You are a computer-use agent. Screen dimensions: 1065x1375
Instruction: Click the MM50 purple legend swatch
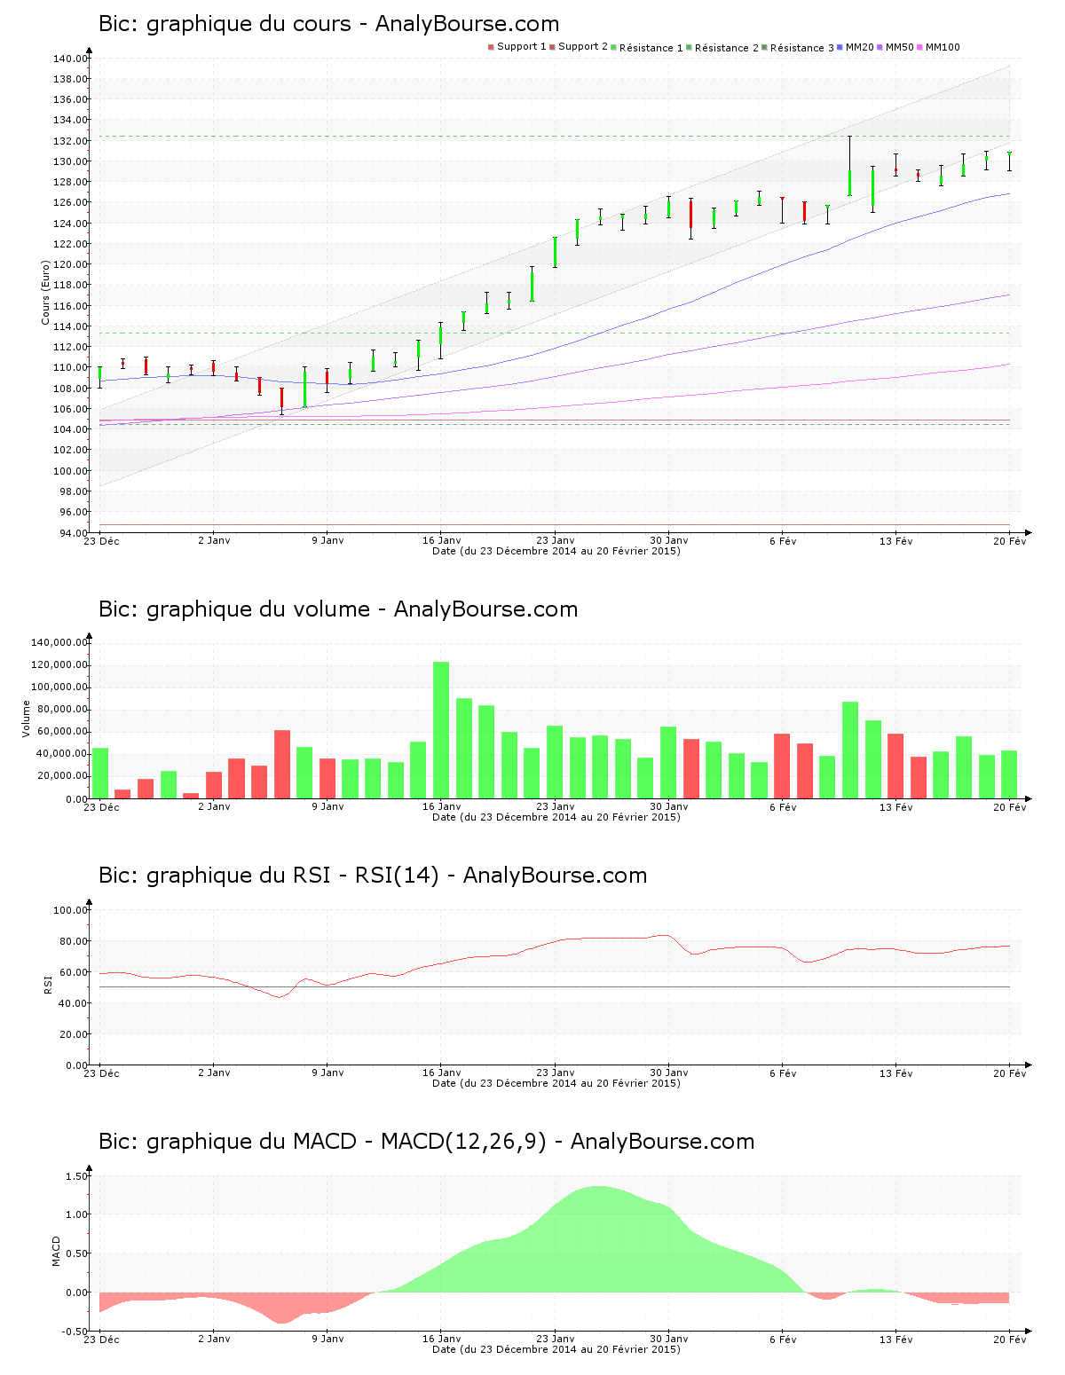[880, 47]
